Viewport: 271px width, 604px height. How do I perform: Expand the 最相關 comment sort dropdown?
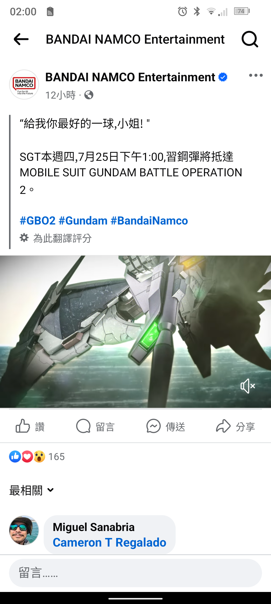tap(32, 490)
